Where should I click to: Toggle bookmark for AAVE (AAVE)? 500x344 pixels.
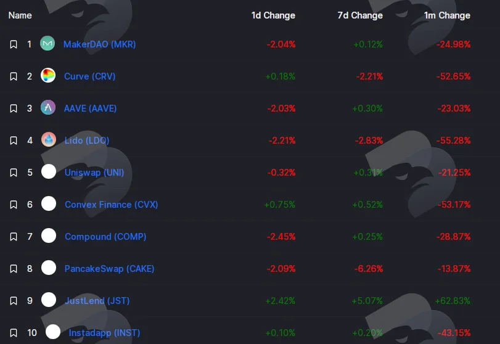14,109
